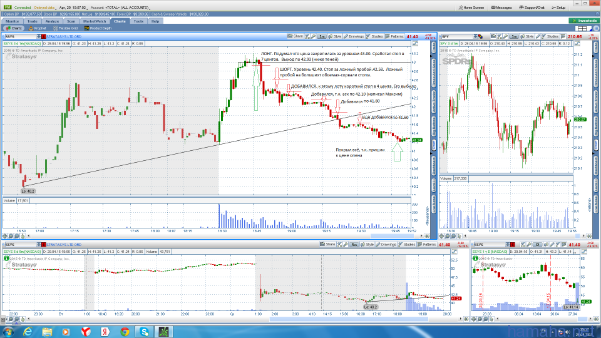This screenshot has width=601, height=338.
Task: Click zoom-in magnifier below SSYS 1m chart
Action: coord(11,236)
